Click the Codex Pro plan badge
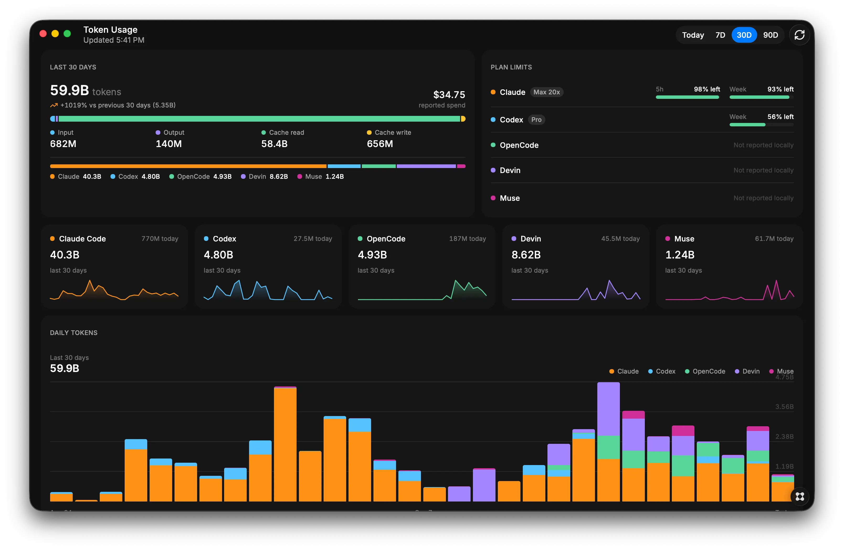844x550 pixels. (x=536, y=120)
